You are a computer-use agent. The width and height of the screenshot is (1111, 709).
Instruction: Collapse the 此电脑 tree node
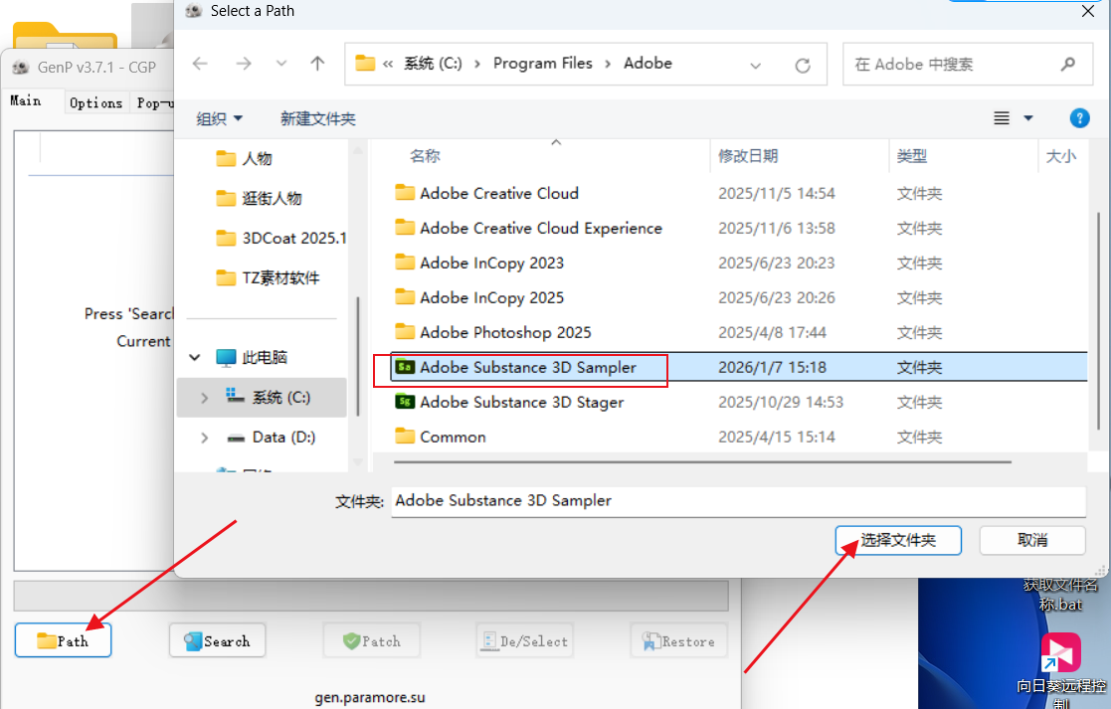click(x=194, y=357)
